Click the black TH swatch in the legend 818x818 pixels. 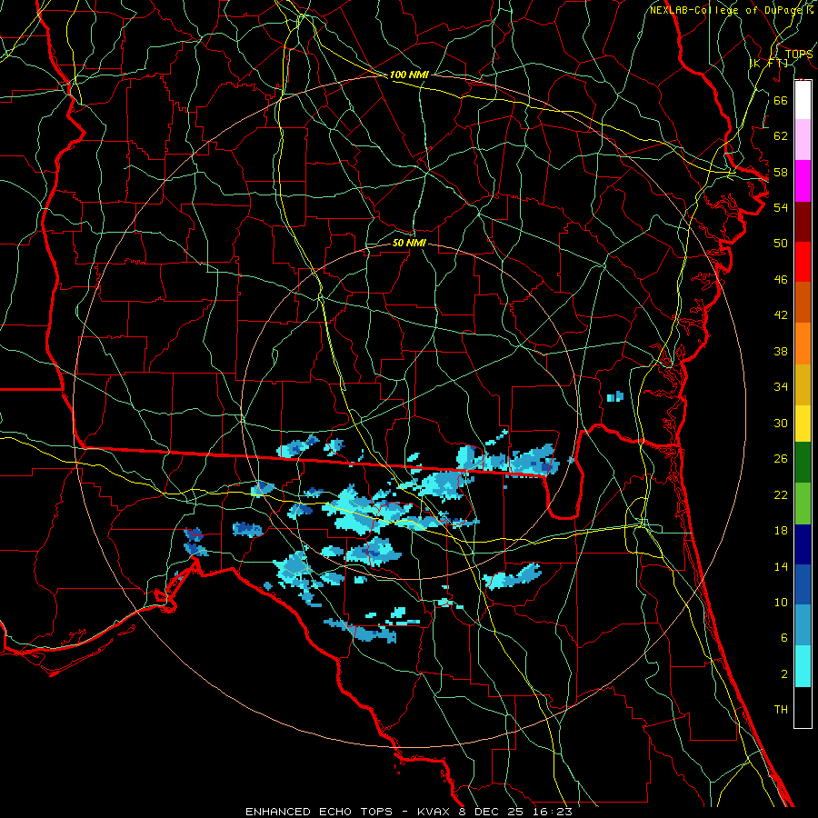click(x=803, y=707)
